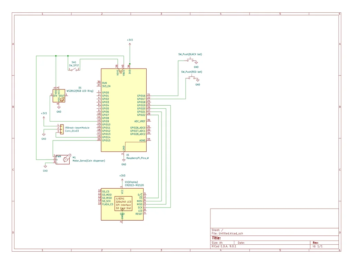Click the GPIO15 pin label
The height and width of the screenshot is (264, 353).
pyautogui.click(x=106, y=140)
